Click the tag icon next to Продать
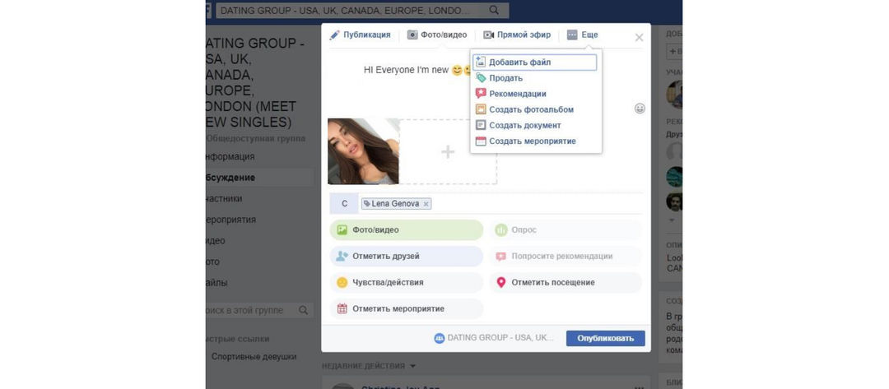Screen dimensions: 889x389 [x=481, y=78]
